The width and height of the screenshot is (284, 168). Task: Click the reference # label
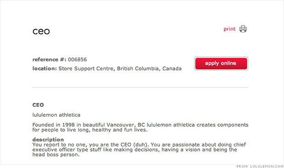tap(49, 60)
